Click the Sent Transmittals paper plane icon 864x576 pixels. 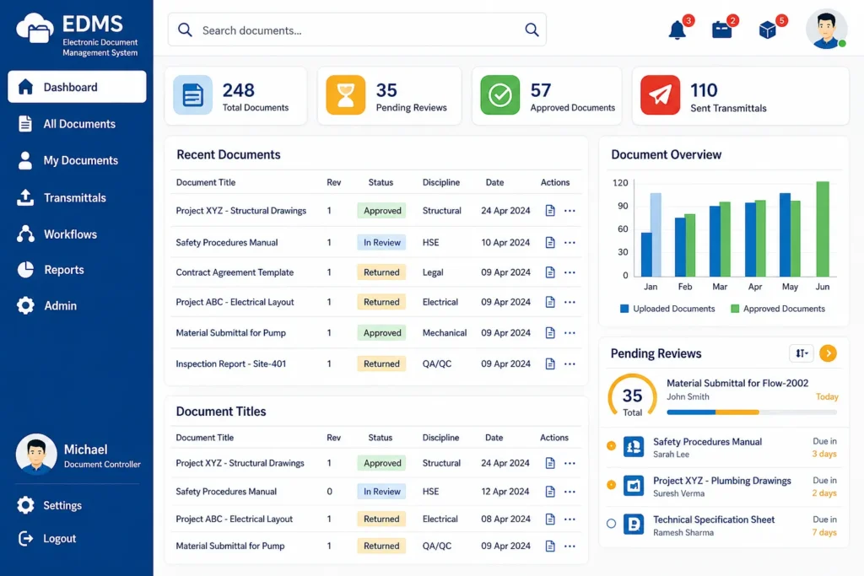660,94
